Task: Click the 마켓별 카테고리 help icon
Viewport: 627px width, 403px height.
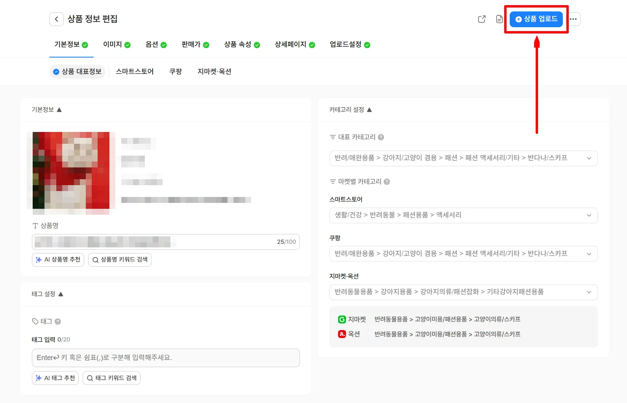Action: [387, 182]
